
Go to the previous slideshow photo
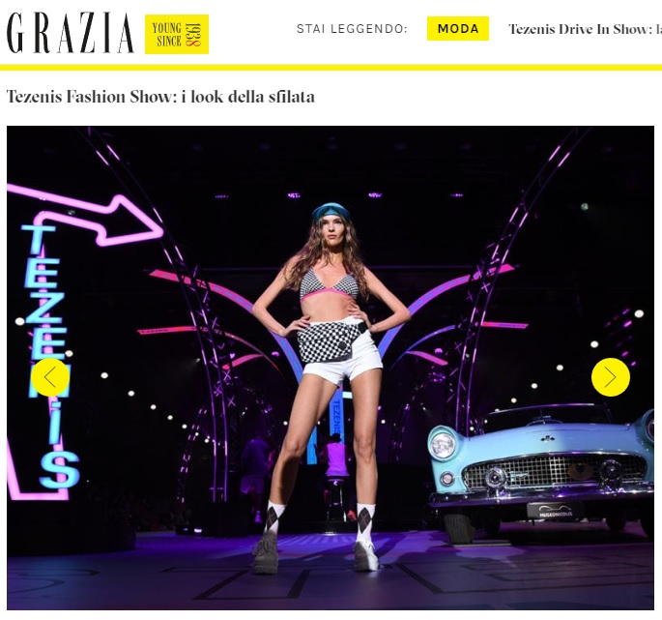coord(50,377)
